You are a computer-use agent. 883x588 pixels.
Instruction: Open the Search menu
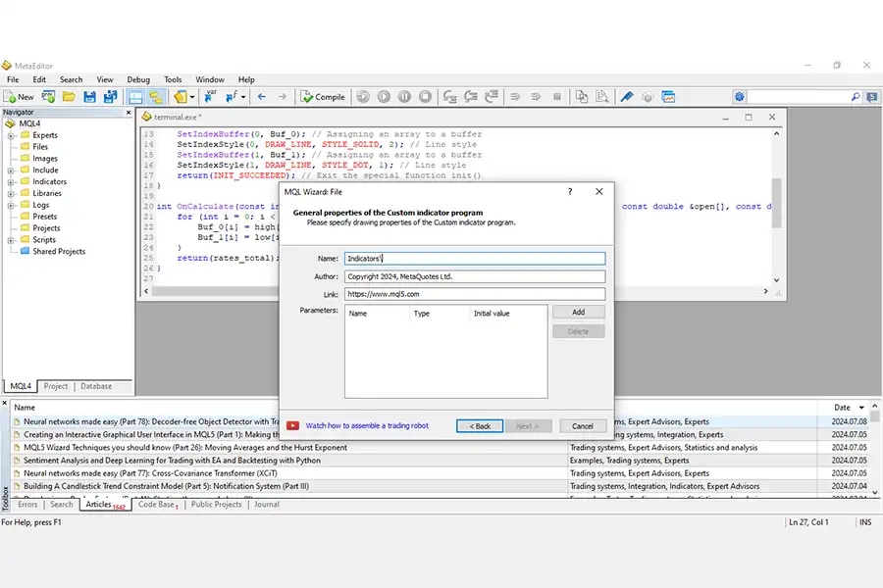pyautogui.click(x=72, y=80)
